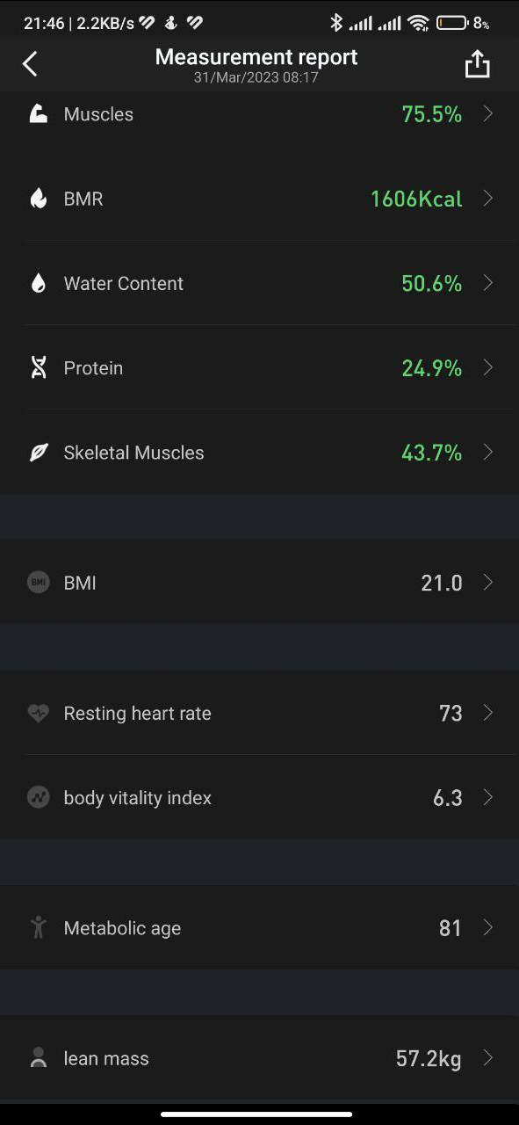Image resolution: width=519 pixels, height=1125 pixels.
Task: Open lean mass details via chevron
Action: point(488,1058)
